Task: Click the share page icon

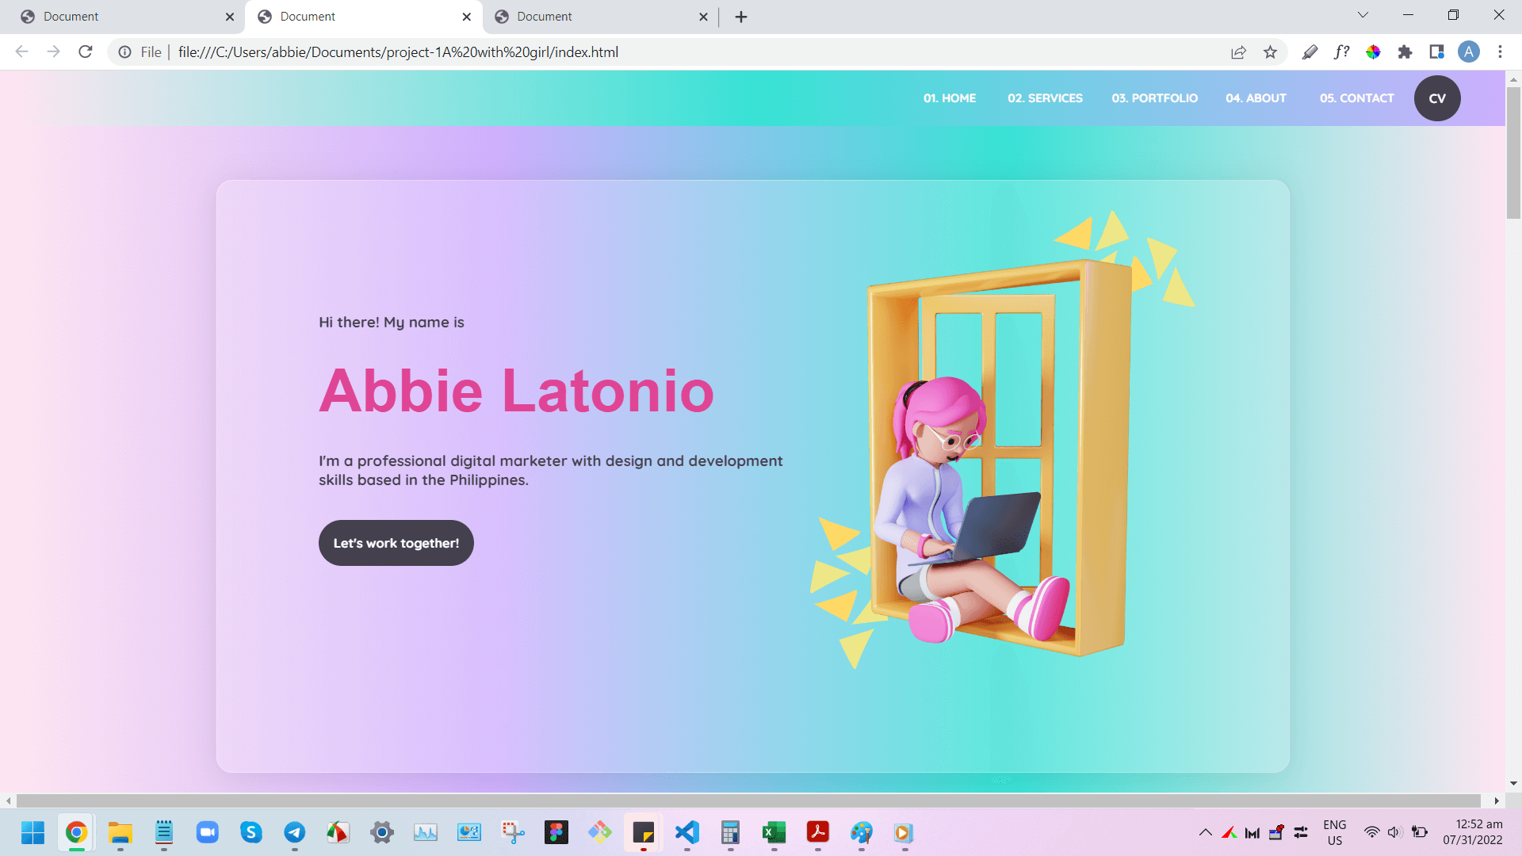Action: pyautogui.click(x=1238, y=52)
